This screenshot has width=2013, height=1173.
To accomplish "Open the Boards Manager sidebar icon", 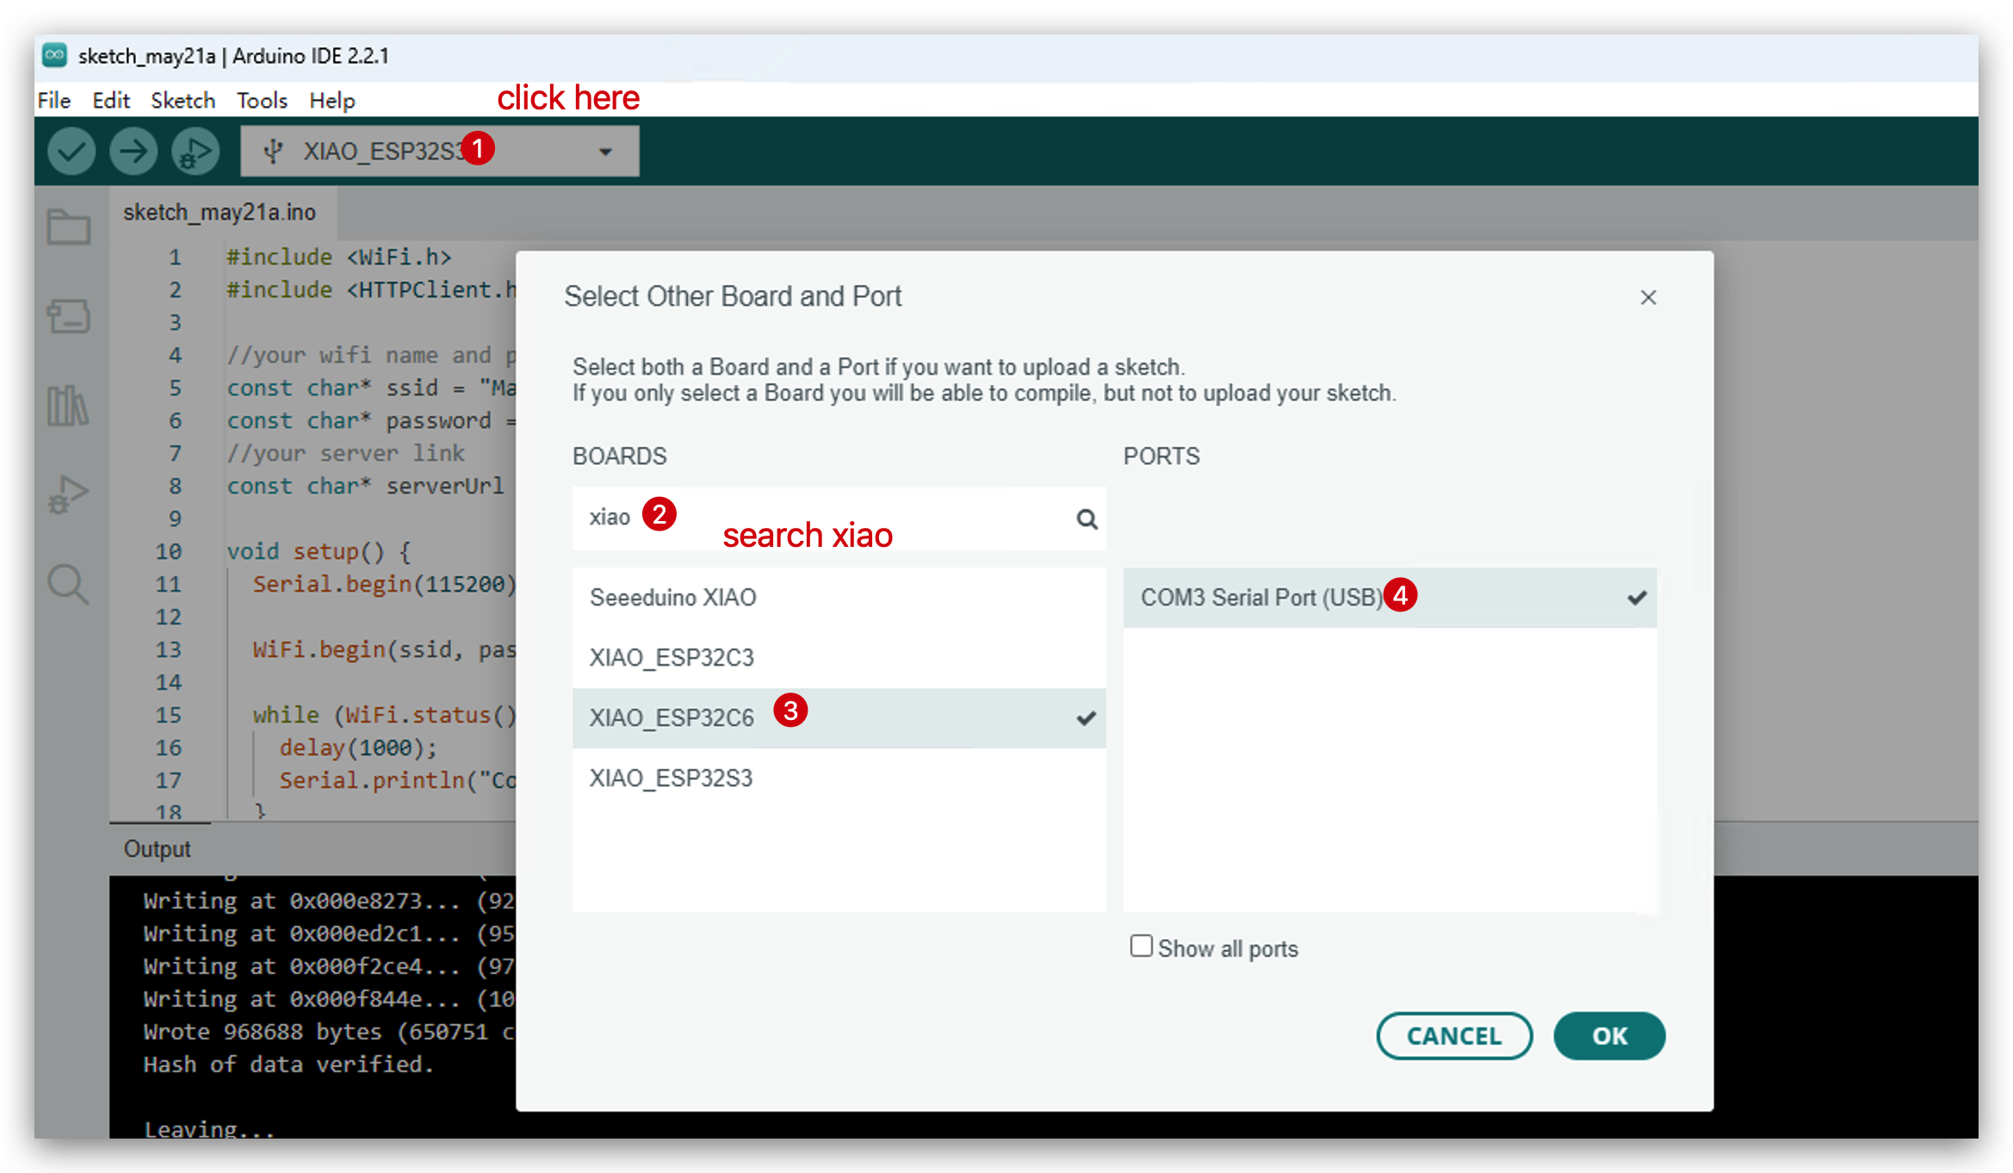I will [69, 316].
